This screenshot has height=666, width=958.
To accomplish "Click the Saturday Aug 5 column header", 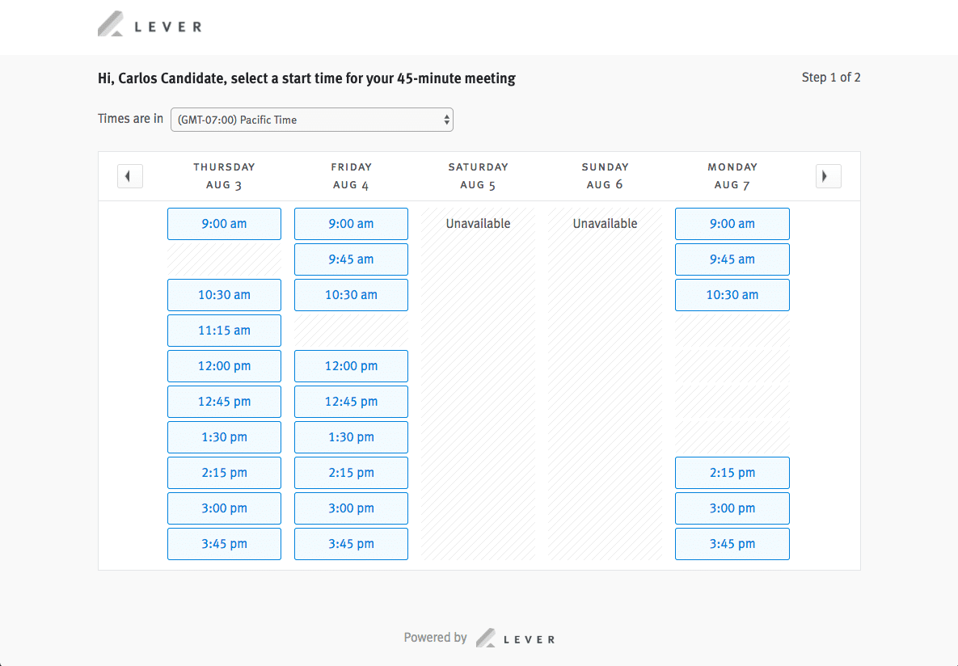I will (479, 176).
